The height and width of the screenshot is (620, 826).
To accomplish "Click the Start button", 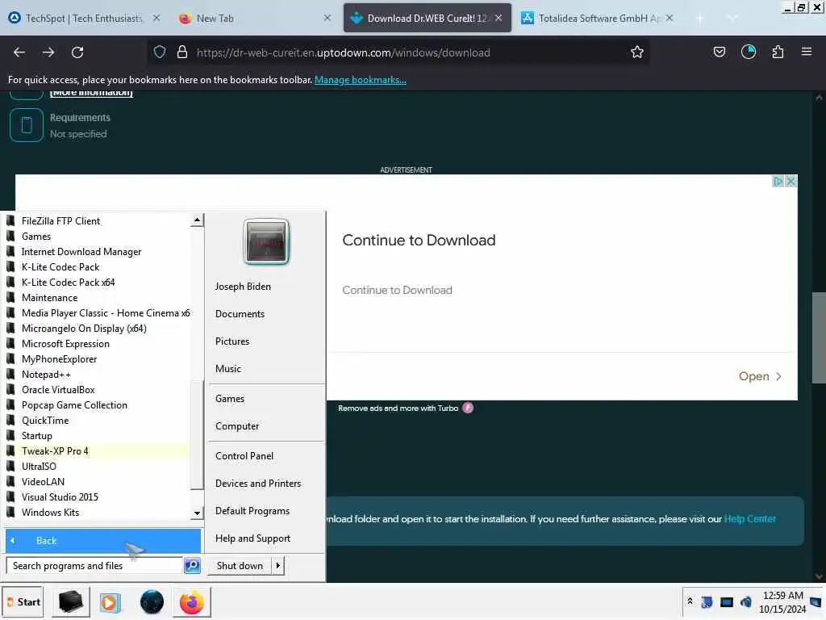I will pyautogui.click(x=23, y=602).
